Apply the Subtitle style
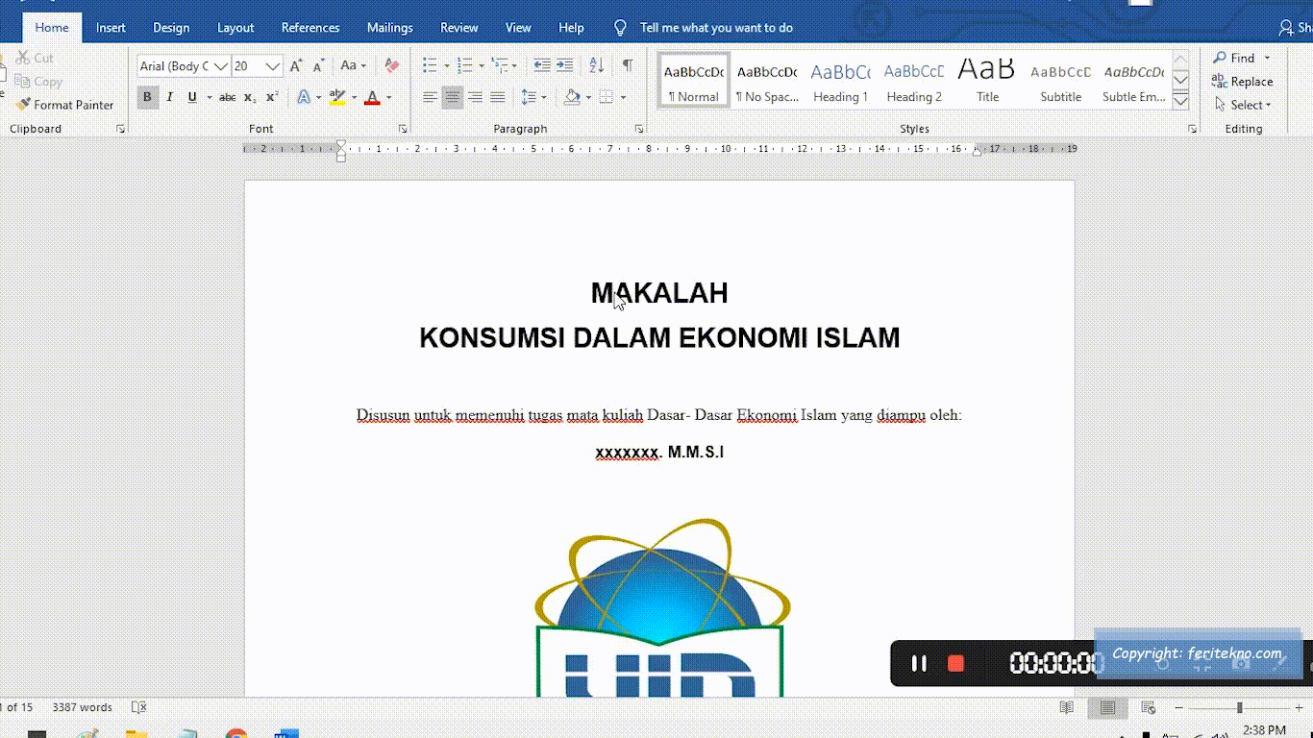The height and width of the screenshot is (738, 1313). (1060, 82)
